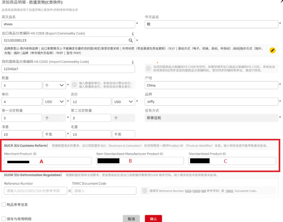Image resolution: width=283 pixels, height=222 pixels.
Task: Tick the 物品参考信息 checkbox
Action: [4, 205]
